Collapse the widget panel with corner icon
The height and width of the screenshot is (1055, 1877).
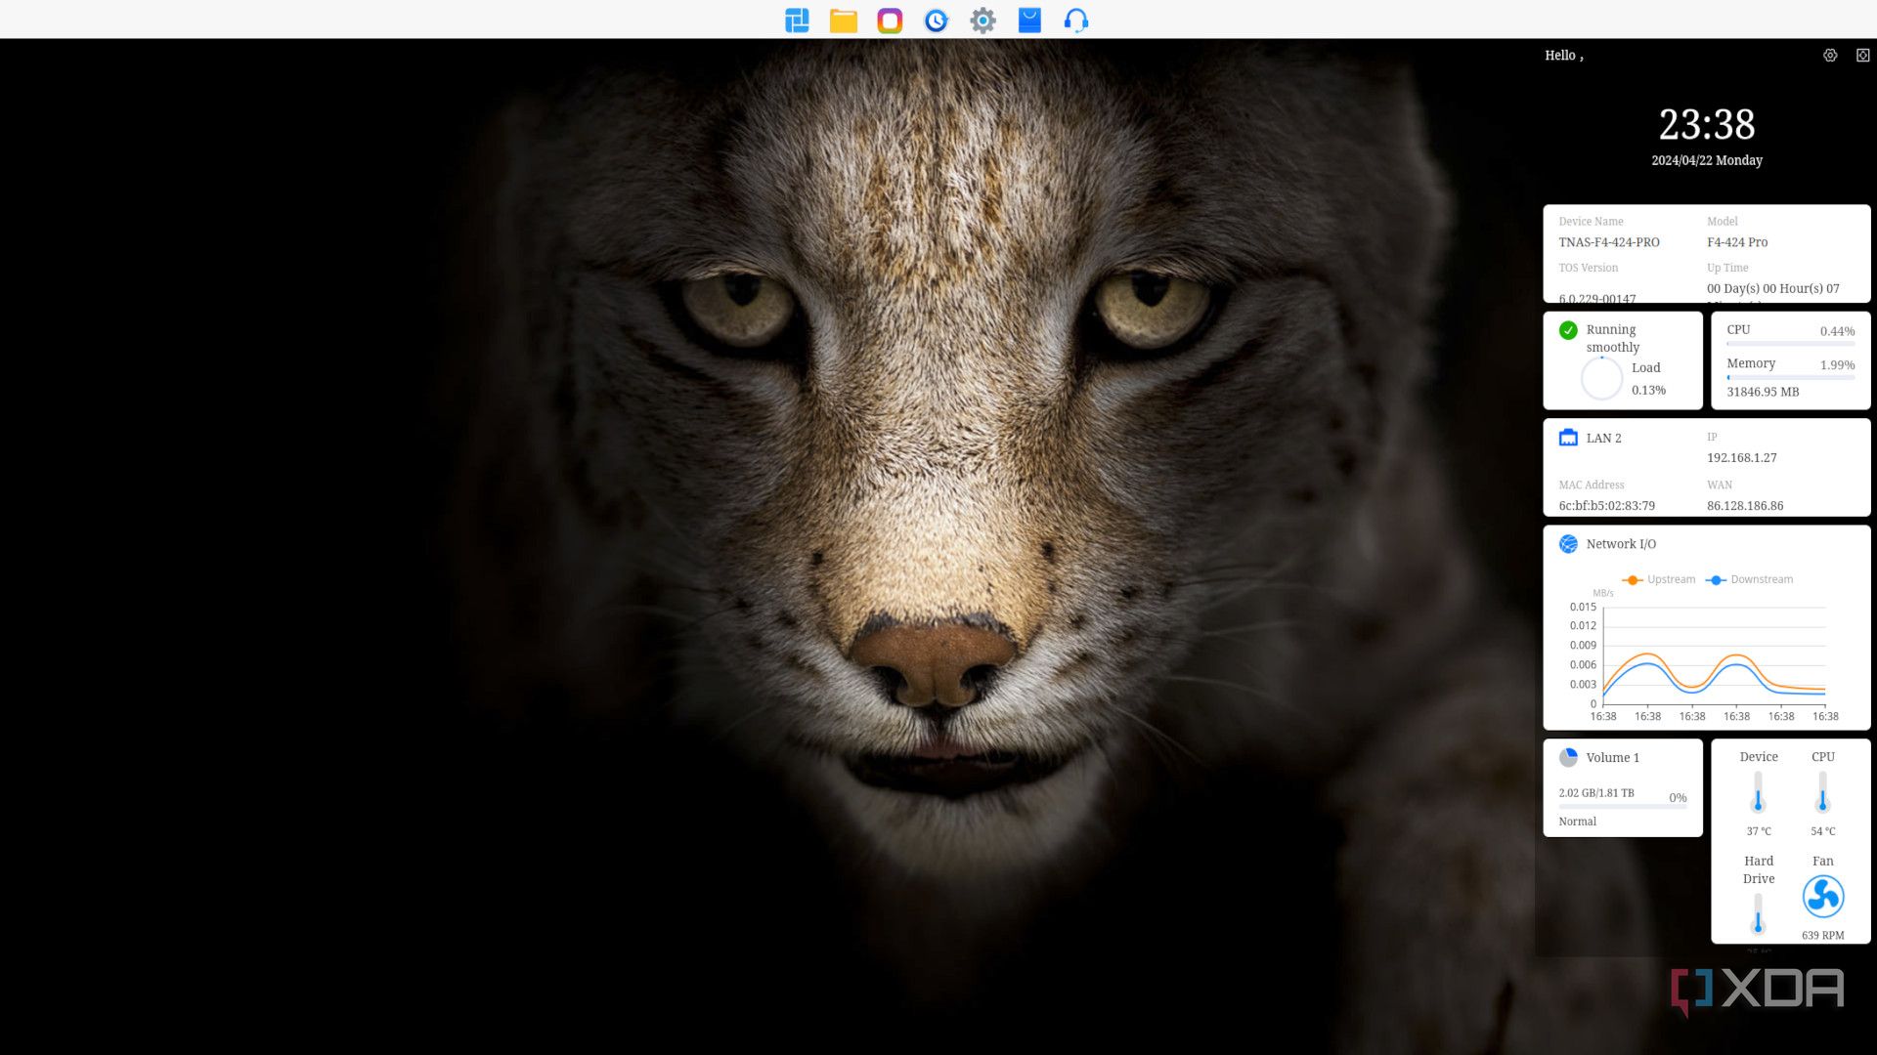1862,56
